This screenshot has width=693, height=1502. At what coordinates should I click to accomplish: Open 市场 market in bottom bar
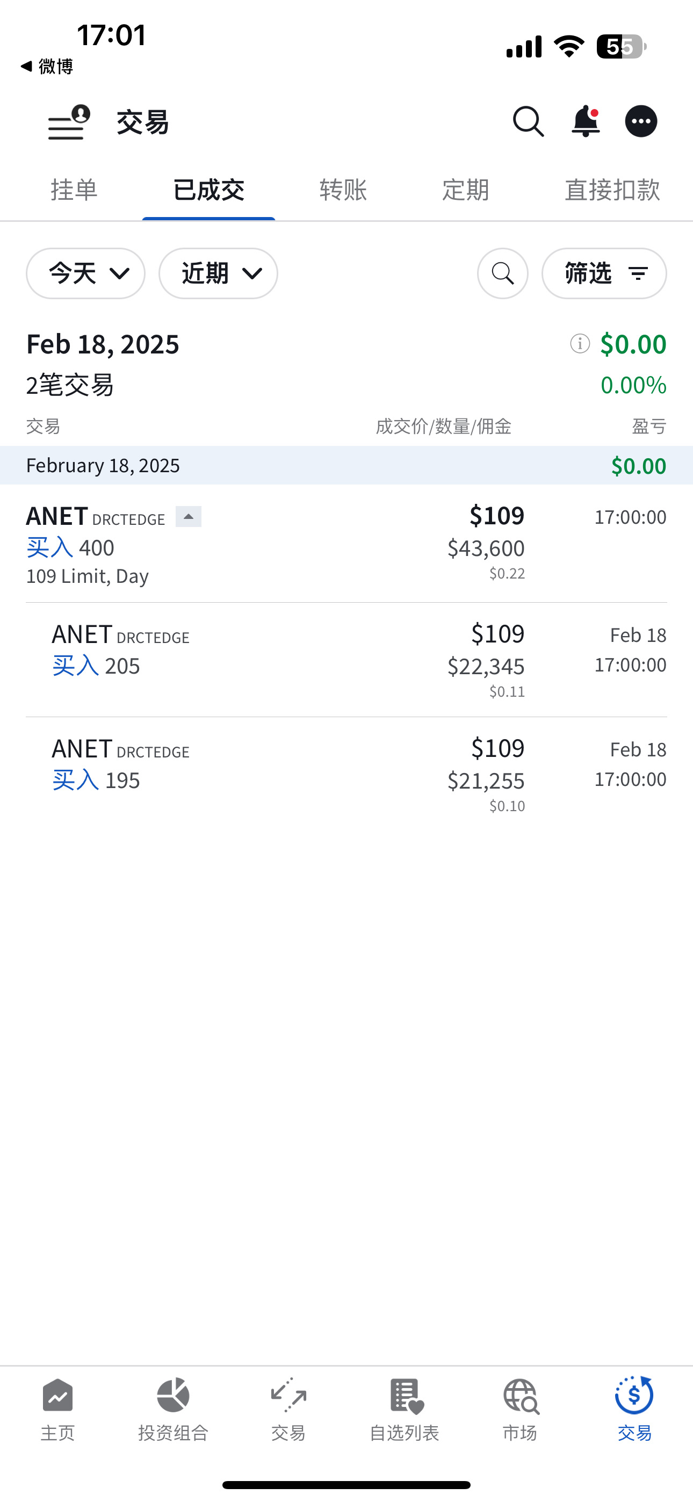pos(520,1409)
